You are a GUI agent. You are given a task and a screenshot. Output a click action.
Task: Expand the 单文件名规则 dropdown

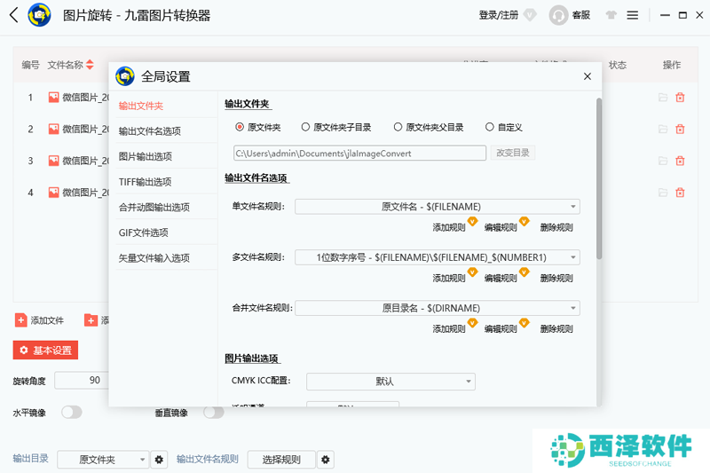(x=437, y=207)
